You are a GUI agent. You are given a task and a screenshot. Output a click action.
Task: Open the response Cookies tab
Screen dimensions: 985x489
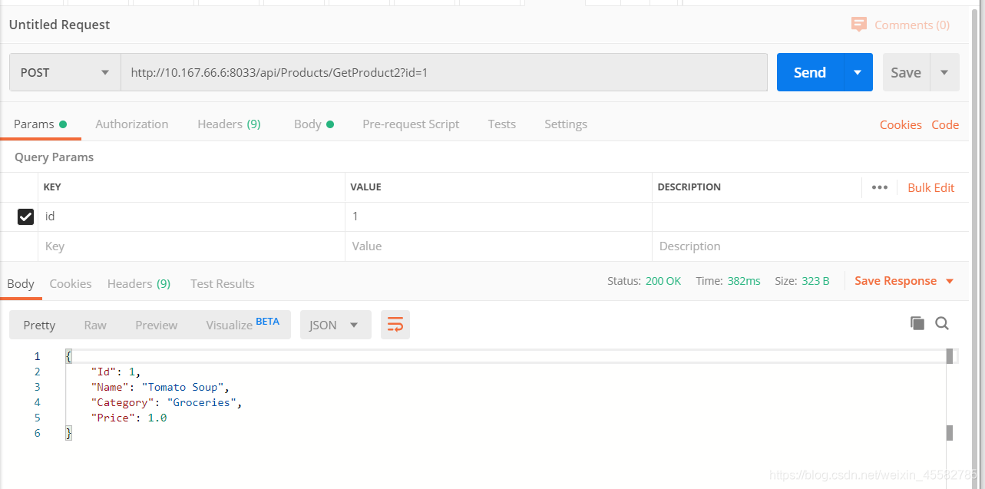pyautogui.click(x=71, y=283)
